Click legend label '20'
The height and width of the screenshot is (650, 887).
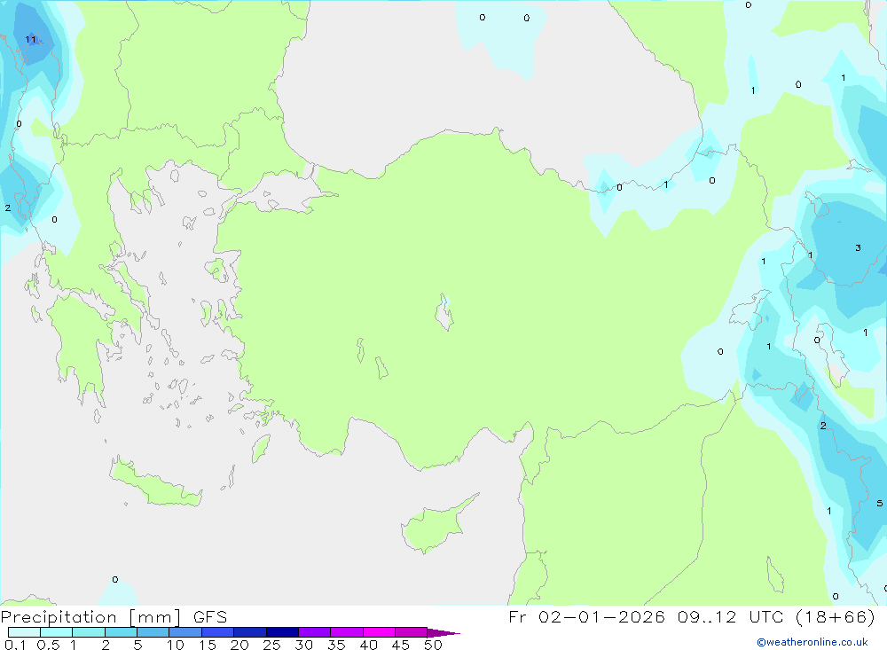click(239, 645)
